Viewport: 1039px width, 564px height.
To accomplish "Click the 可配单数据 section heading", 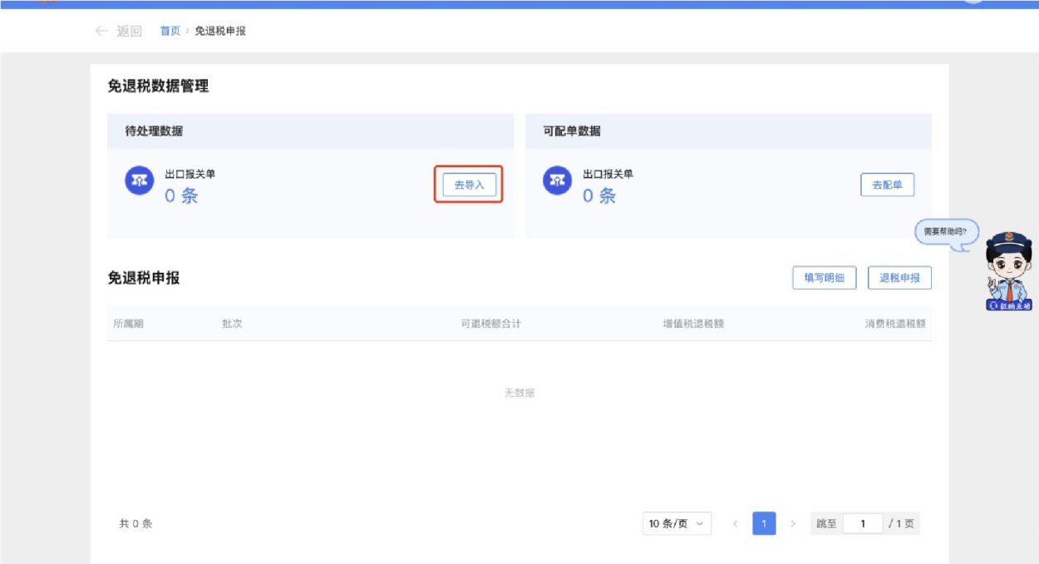I will (572, 131).
